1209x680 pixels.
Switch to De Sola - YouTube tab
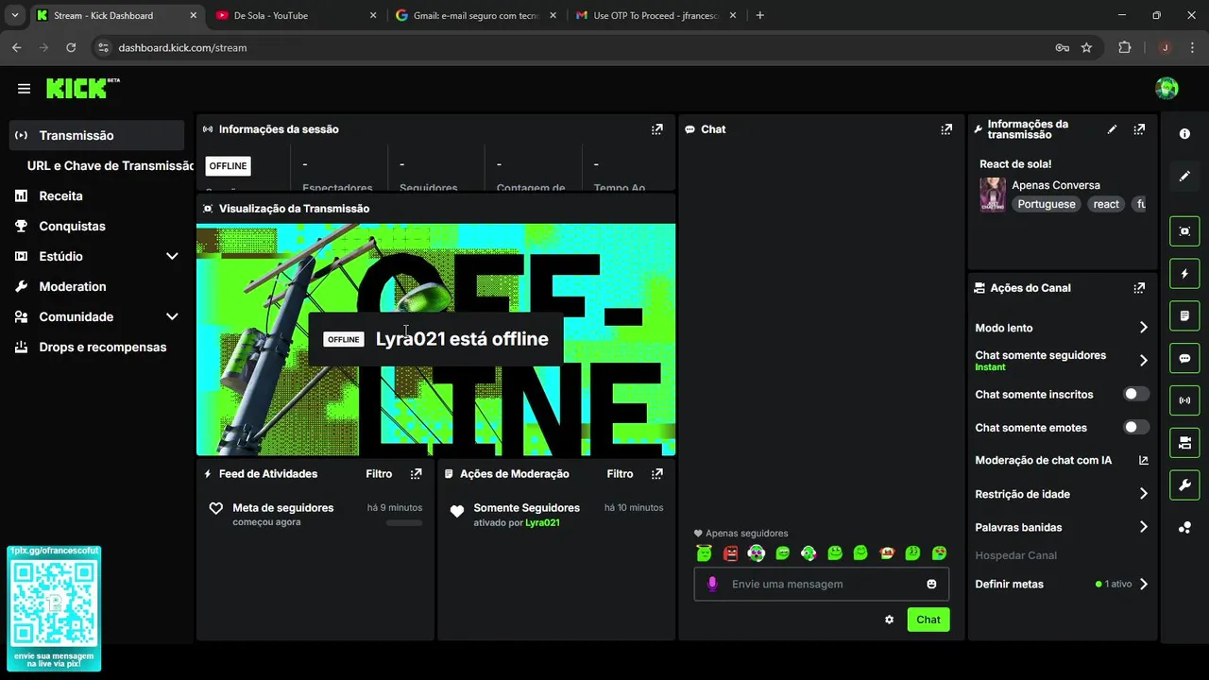[295, 15]
